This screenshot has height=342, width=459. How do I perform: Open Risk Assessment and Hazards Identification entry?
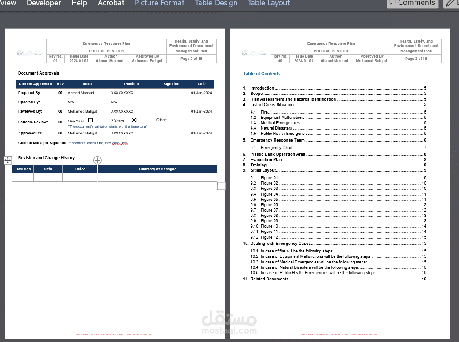point(335,99)
